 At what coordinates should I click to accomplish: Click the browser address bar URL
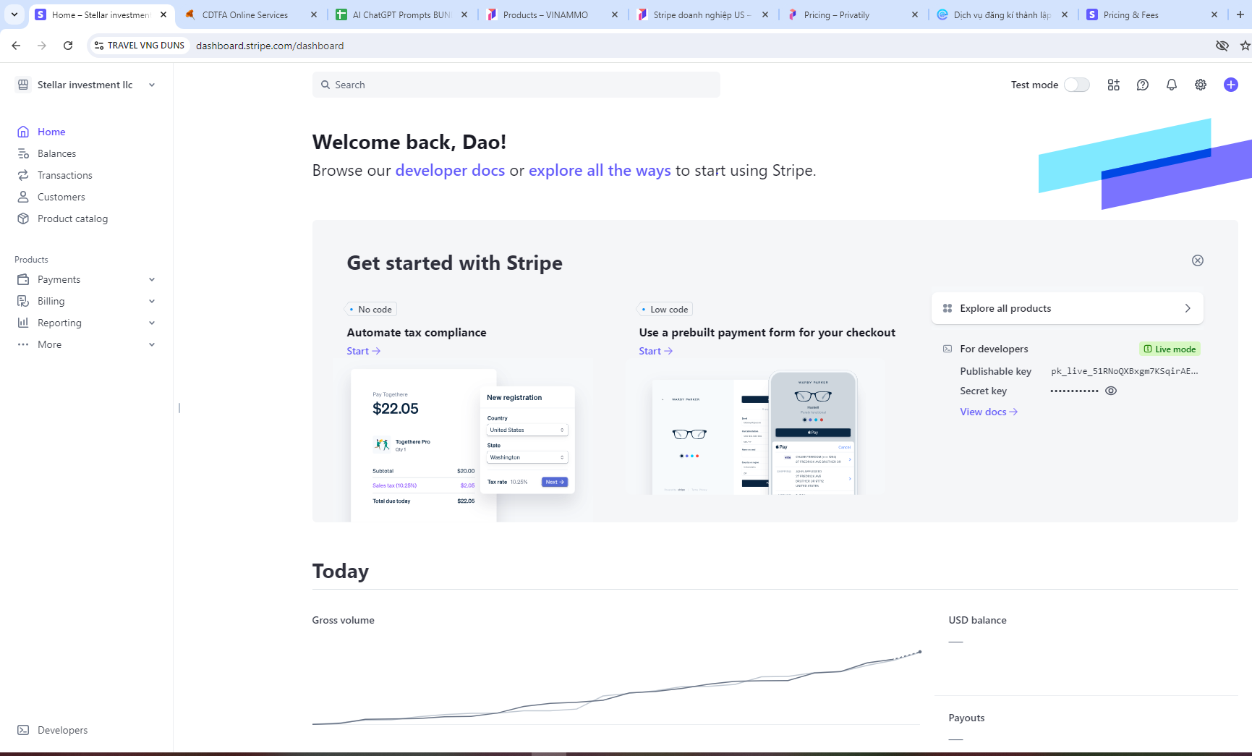click(x=270, y=46)
